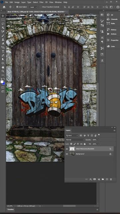Collapse the Layers panel with double arrows
The height and width of the screenshot is (214, 120).
(x=112, y=127)
